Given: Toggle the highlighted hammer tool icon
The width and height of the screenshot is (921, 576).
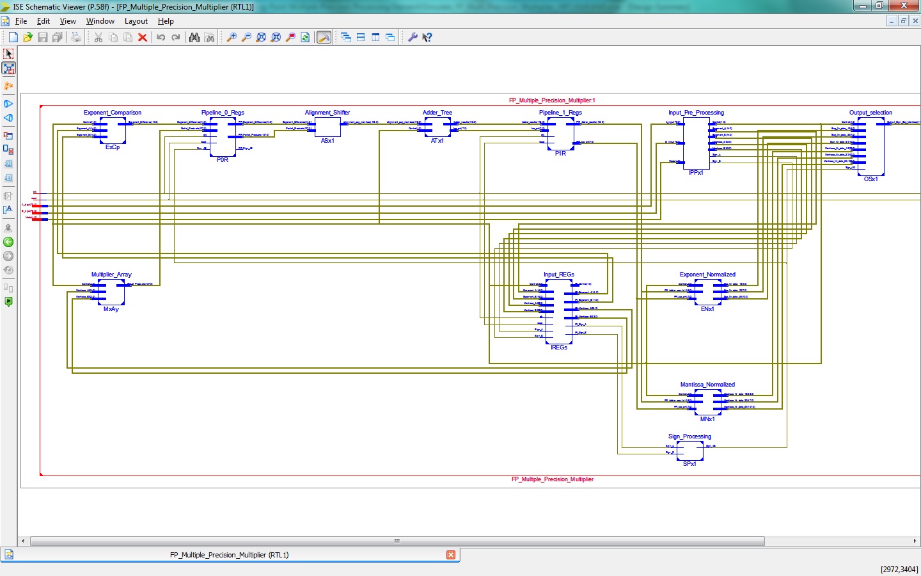Looking at the screenshot, I should pyautogui.click(x=324, y=38).
